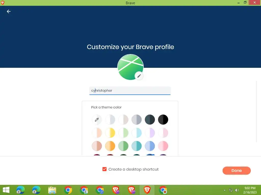Select the white-and-pale-pink theme swatch
The image size is (261, 195).
pyautogui.click(x=163, y=133)
